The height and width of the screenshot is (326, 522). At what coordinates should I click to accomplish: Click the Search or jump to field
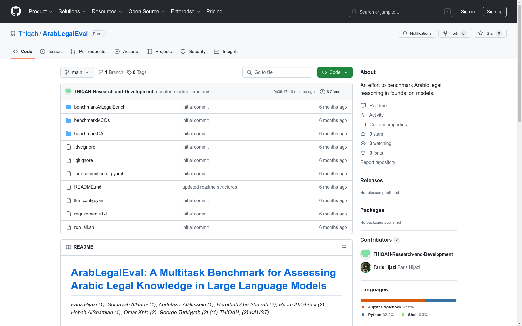pos(401,12)
